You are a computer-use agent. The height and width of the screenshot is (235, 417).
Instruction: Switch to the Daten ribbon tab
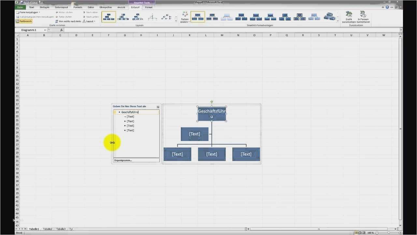tap(91, 7)
